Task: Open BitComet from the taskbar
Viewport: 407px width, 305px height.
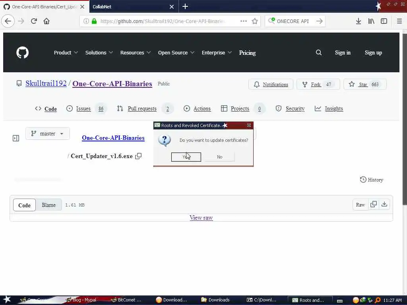Action: coord(126,300)
